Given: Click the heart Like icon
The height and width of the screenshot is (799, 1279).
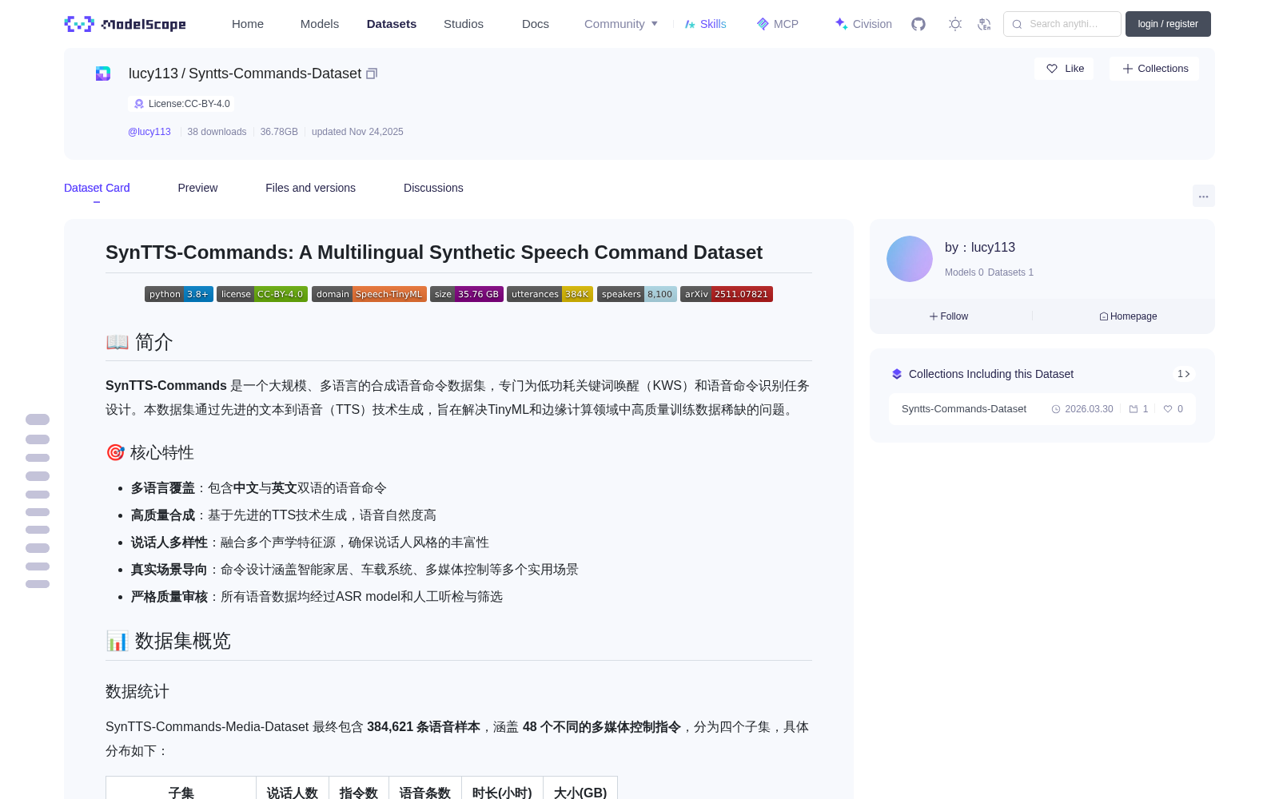Looking at the screenshot, I should pos(1052,69).
